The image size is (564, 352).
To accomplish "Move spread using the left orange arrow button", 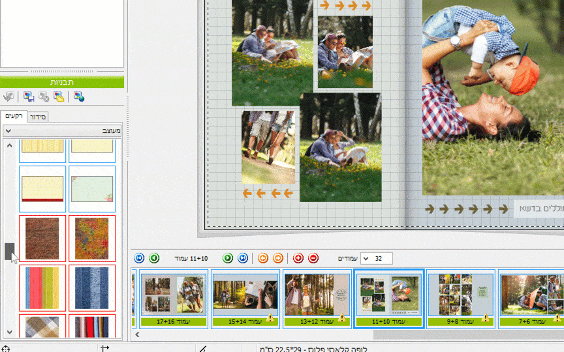I will click(x=262, y=258).
